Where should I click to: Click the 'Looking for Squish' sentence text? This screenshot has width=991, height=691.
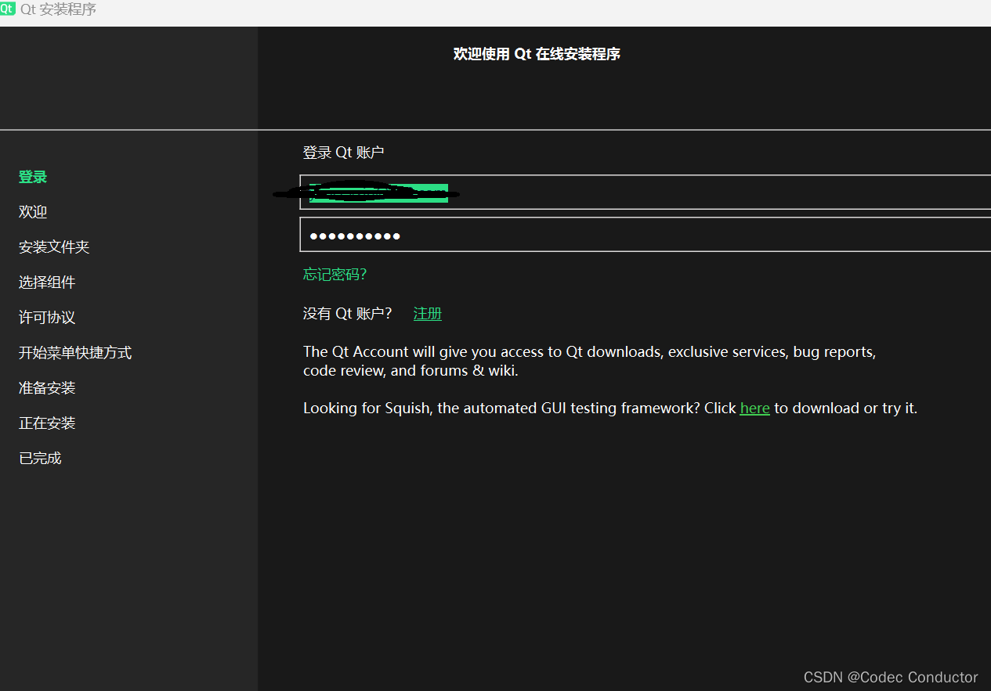(x=610, y=408)
